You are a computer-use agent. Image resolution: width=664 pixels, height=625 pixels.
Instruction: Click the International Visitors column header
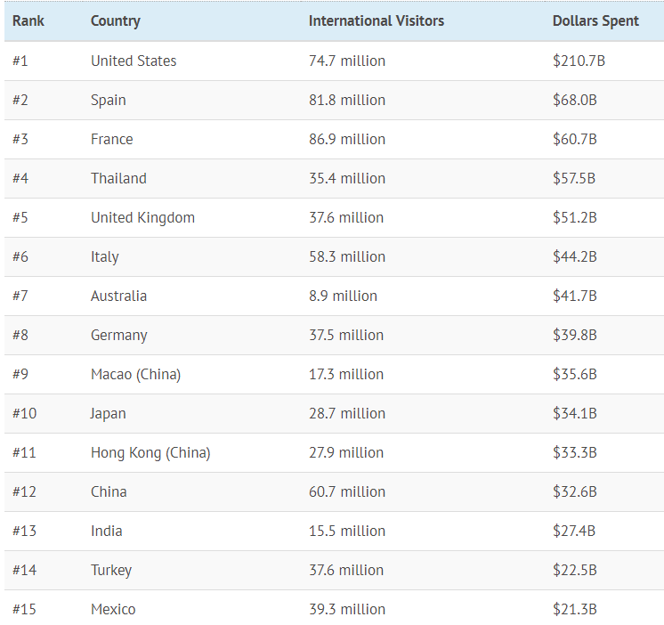pos(376,21)
